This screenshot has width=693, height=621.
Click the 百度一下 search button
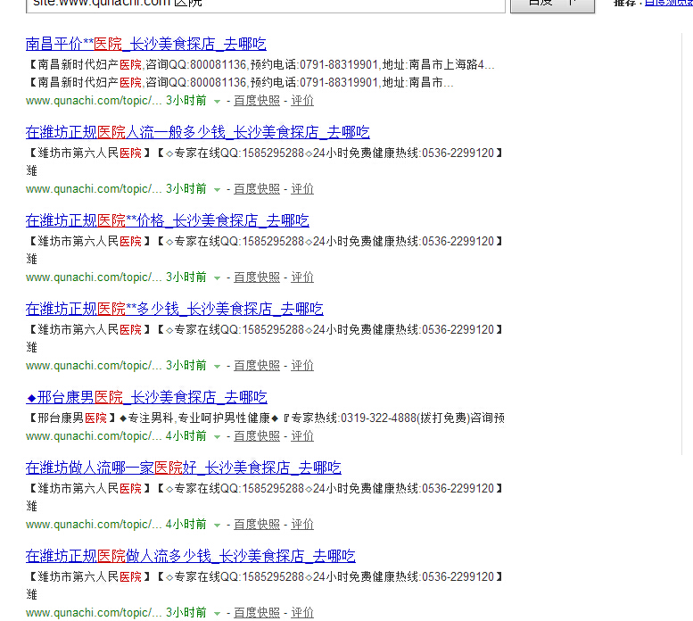(552, 4)
